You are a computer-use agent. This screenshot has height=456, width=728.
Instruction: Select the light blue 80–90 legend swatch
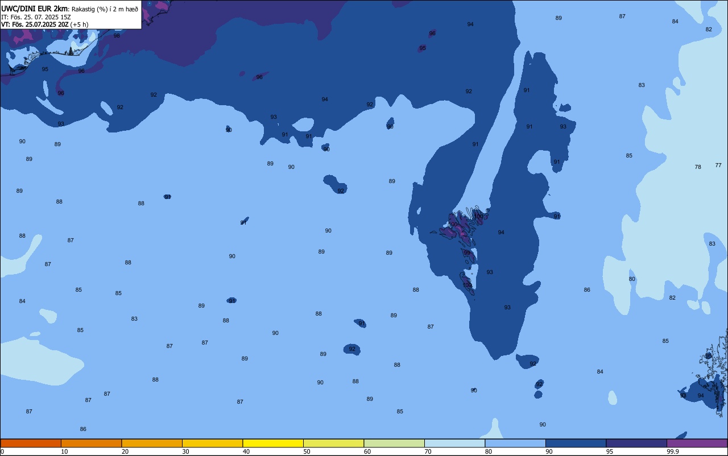[515, 443]
